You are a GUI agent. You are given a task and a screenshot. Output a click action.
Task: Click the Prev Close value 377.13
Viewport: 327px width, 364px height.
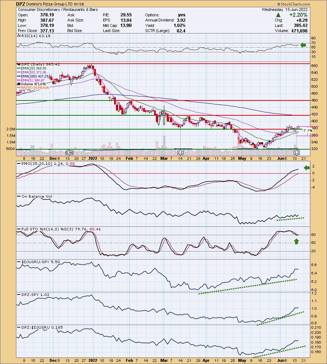pyautogui.click(x=47, y=31)
